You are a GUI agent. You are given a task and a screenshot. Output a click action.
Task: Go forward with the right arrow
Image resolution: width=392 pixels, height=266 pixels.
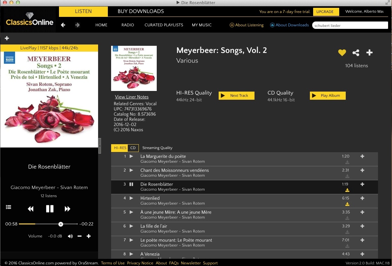tap(78, 25)
